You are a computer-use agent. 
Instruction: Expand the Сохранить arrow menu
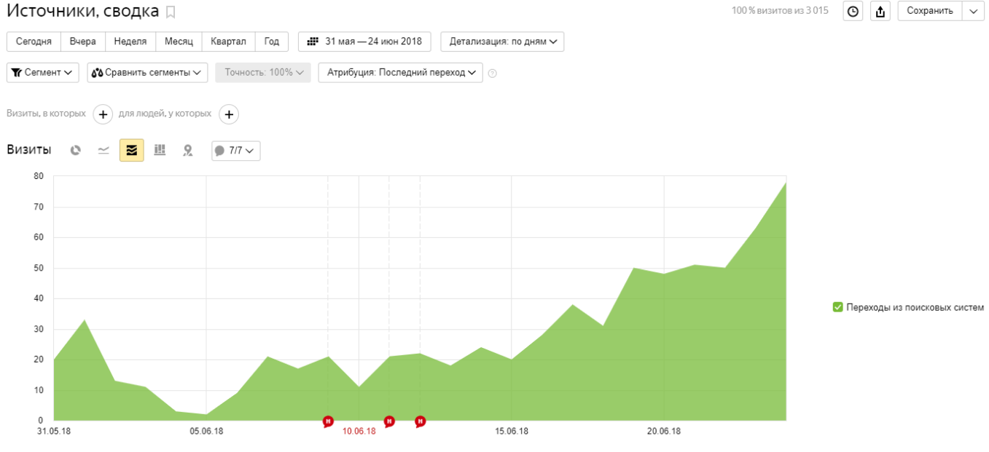pos(974,11)
